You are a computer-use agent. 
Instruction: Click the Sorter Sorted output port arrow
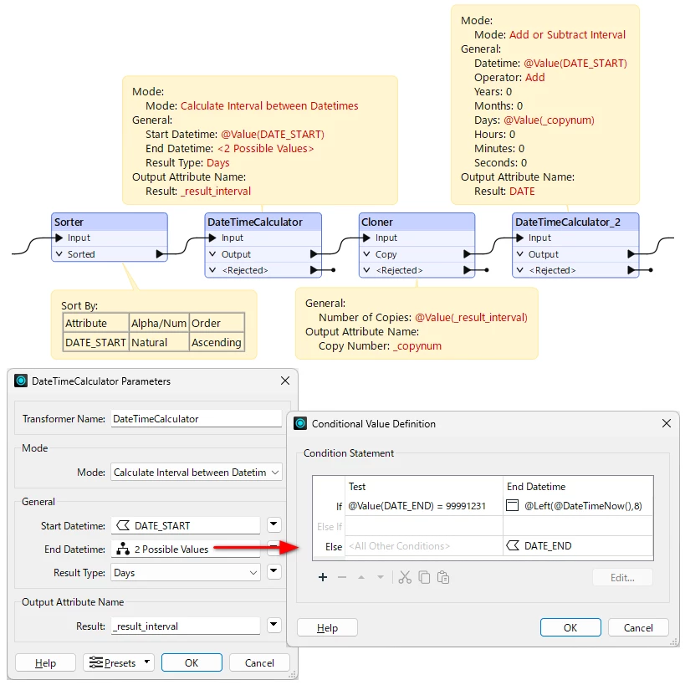pyautogui.click(x=161, y=253)
